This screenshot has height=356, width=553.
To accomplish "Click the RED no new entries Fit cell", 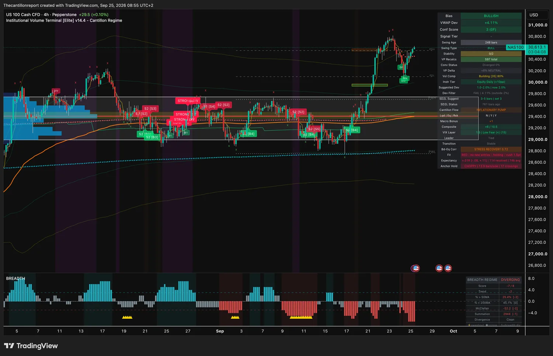I will coord(491,155).
